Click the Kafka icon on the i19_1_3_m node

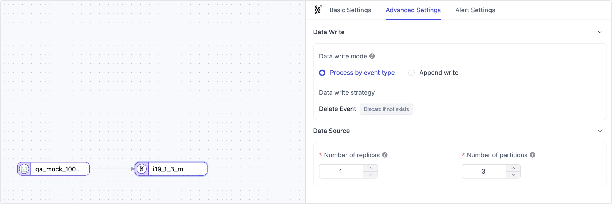click(142, 169)
